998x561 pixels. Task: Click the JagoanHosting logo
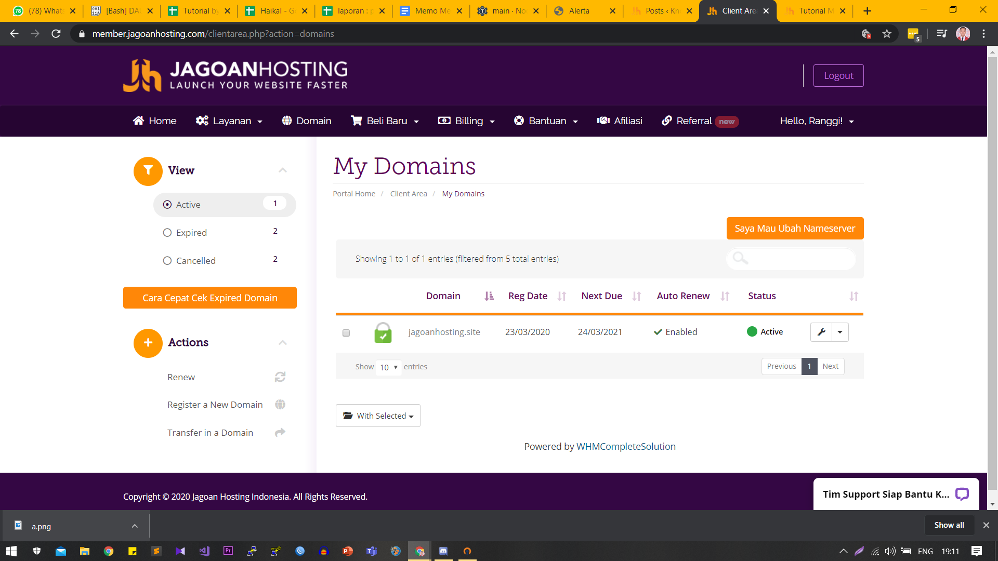pyautogui.click(x=235, y=76)
